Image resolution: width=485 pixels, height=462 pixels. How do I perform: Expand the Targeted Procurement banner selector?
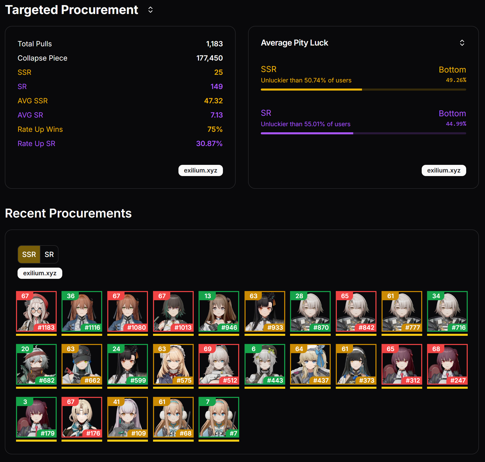click(150, 10)
